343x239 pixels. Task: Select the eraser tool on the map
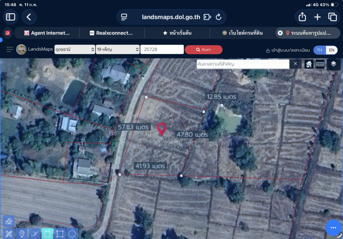point(9,221)
